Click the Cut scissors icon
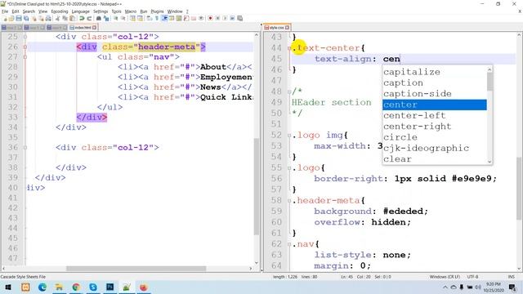This screenshot has height=294, width=523. coord(57,18)
